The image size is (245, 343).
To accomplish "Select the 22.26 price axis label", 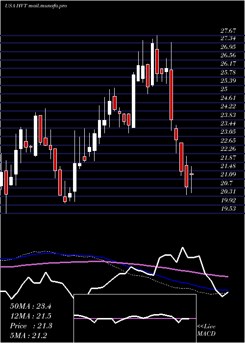I will coord(228,149).
